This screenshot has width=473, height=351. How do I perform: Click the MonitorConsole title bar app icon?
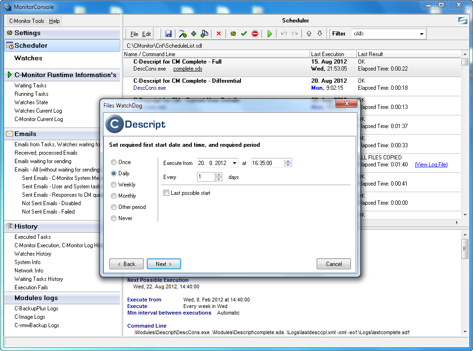click(7, 7)
